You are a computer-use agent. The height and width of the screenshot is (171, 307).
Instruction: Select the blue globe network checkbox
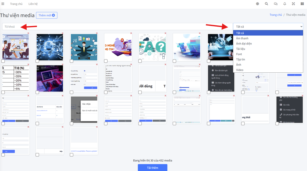(x=37, y=61)
